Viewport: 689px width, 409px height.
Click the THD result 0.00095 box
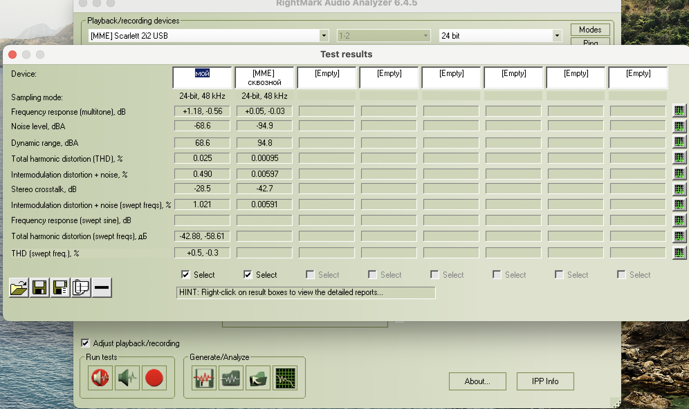[x=265, y=158]
